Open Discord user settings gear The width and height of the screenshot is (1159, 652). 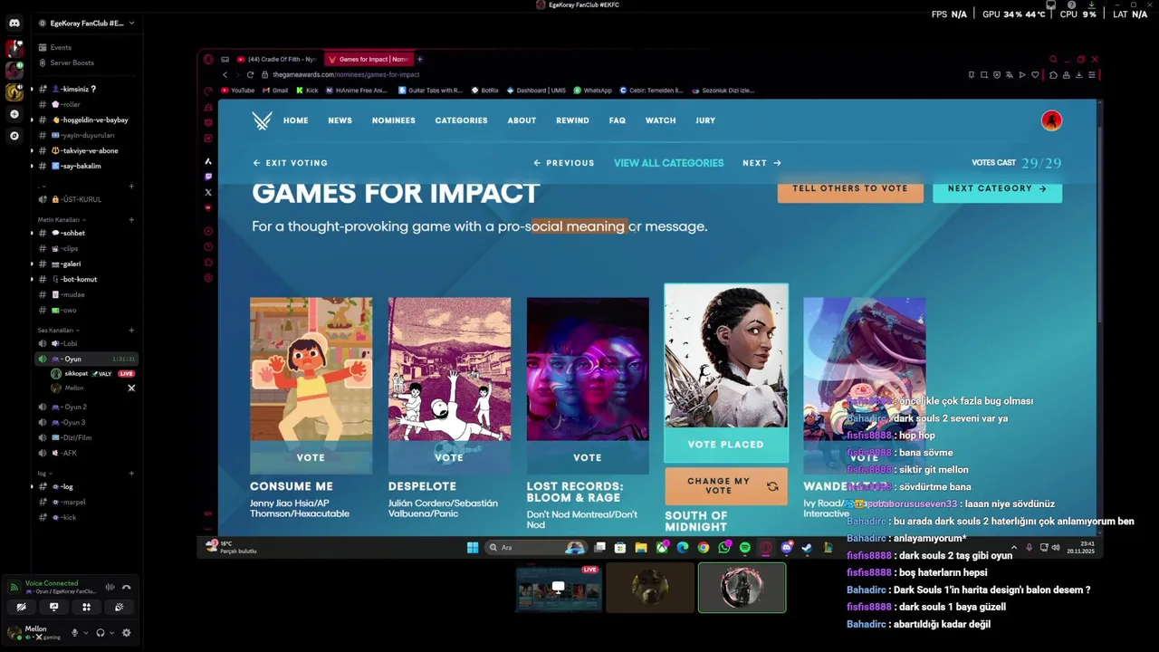coord(126,633)
